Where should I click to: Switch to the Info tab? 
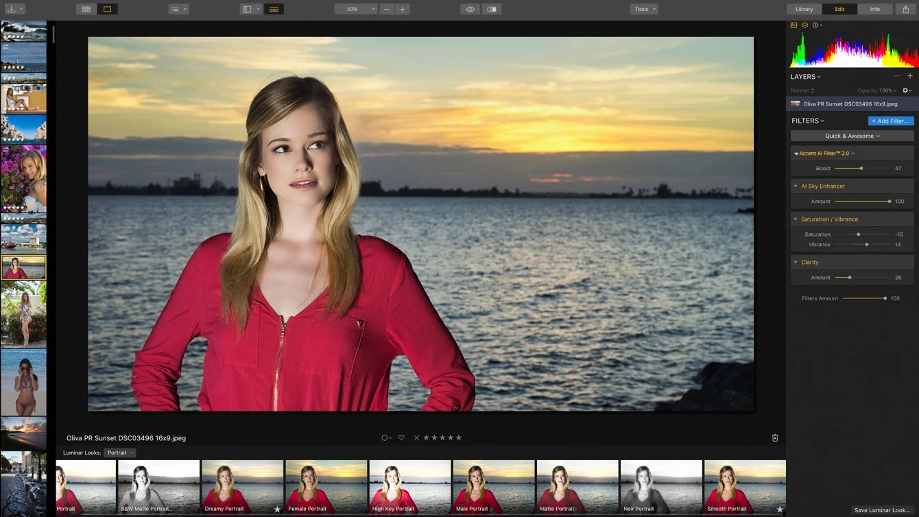[875, 9]
